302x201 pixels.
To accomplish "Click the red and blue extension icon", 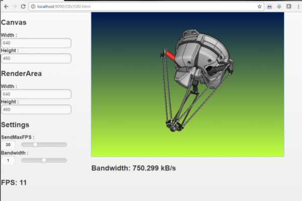I will pos(270,7).
